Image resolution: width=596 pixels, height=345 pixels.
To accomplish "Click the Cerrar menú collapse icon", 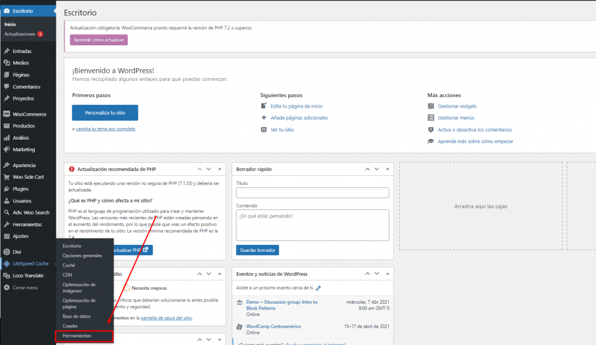I will (7, 287).
